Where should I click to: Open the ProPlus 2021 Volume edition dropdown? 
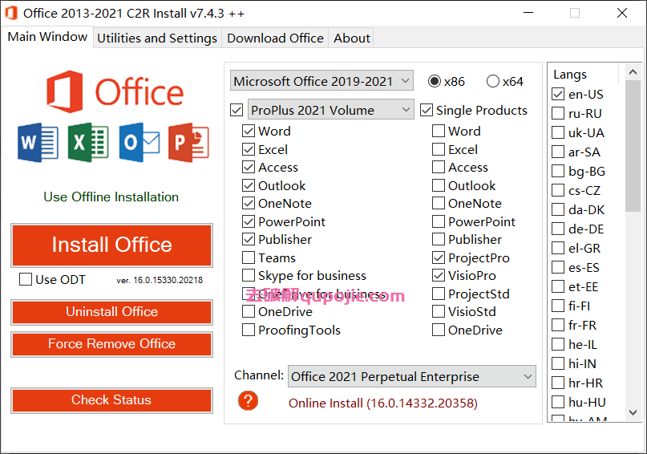coord(331,110)
